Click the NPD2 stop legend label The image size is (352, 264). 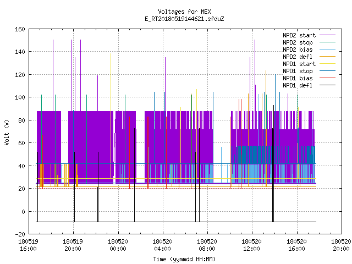click(298, 42)
